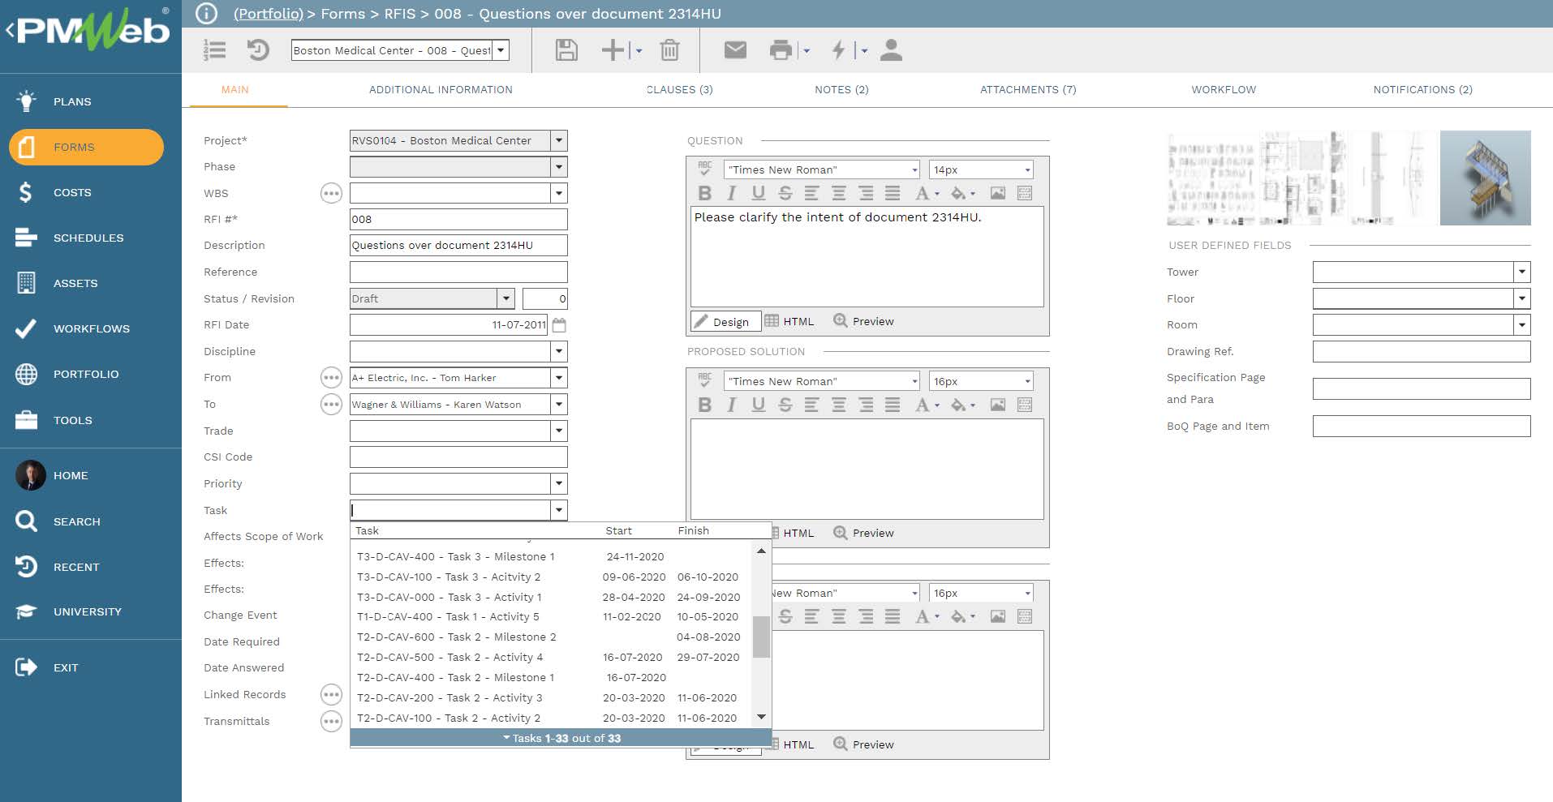Click the Portfolio breadcrumb link
The image size is (1553, 802).
269,14
